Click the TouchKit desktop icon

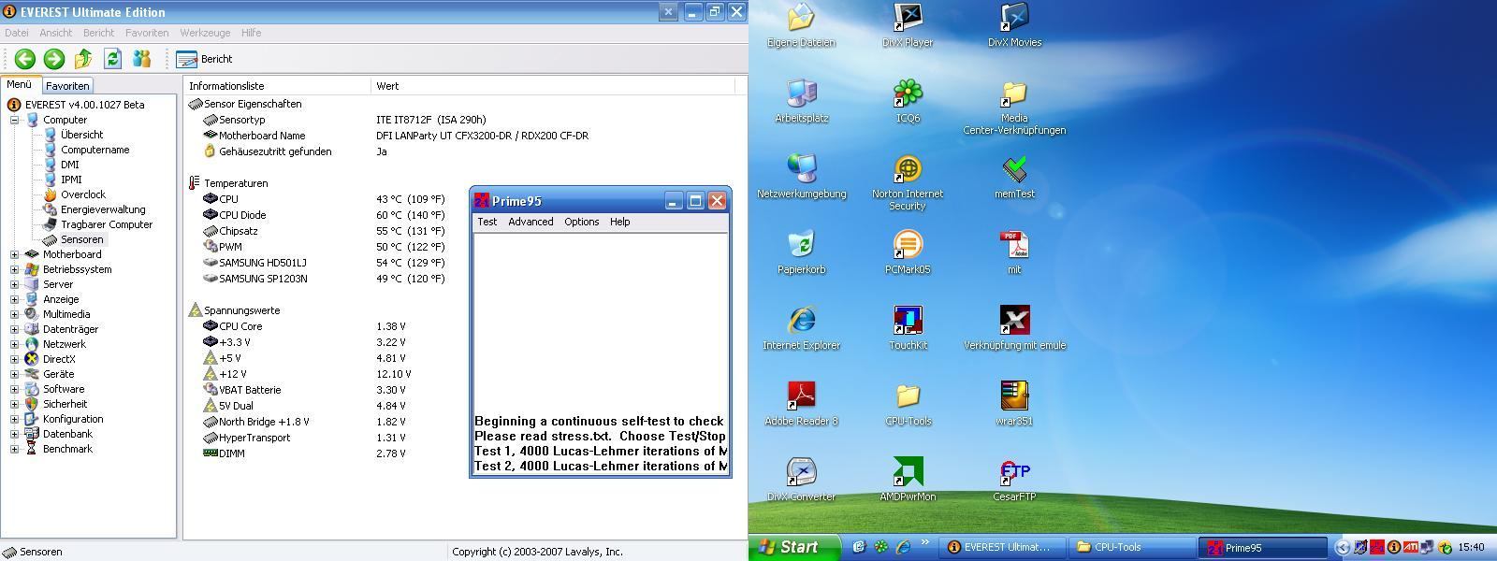(908, 328)
